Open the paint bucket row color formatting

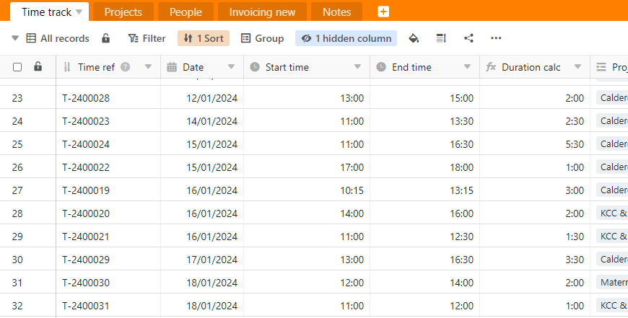click(414, 38)
